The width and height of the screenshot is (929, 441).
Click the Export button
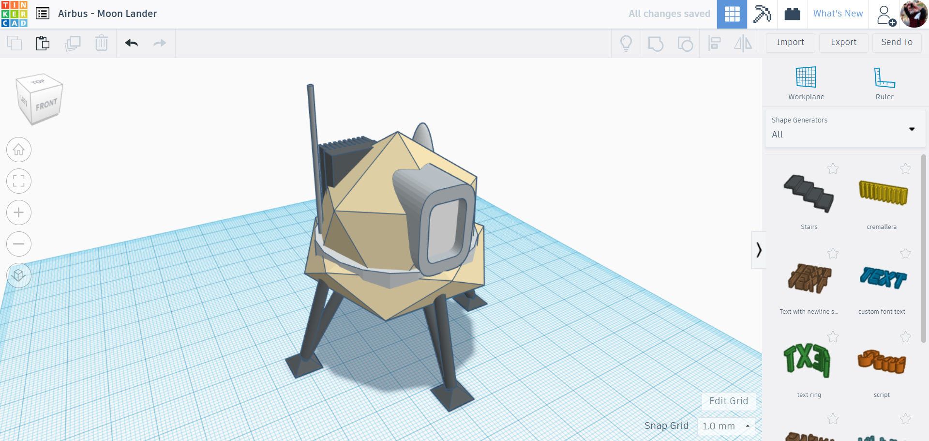(x=843, y=43)
